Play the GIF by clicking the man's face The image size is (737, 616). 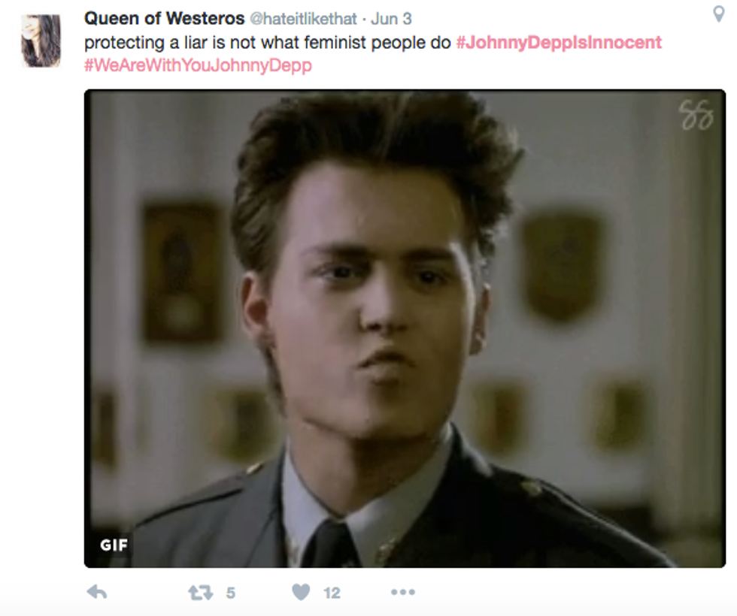pyautogui.click(x=372, y=300)
